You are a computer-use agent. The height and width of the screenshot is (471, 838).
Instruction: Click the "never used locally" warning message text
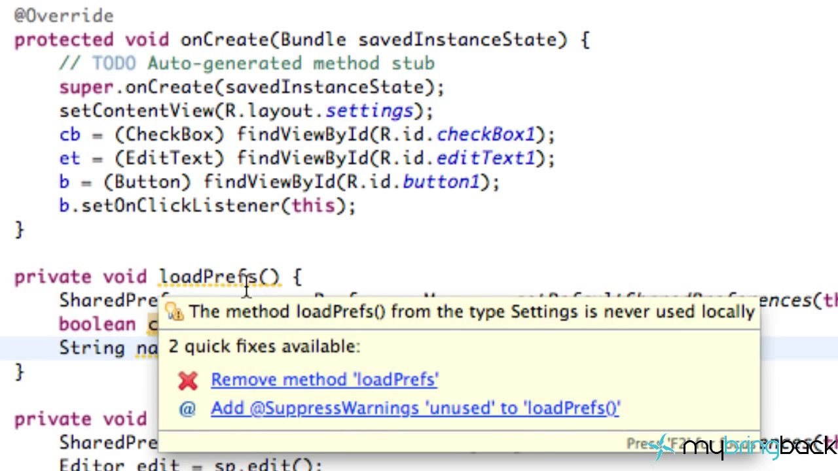(x=472, y=311)
